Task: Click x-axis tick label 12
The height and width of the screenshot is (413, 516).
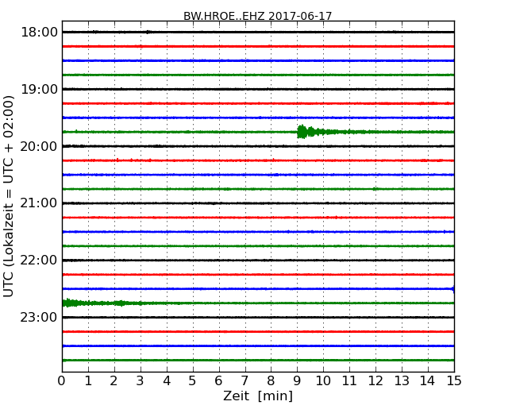Action: tap(375, 381)
